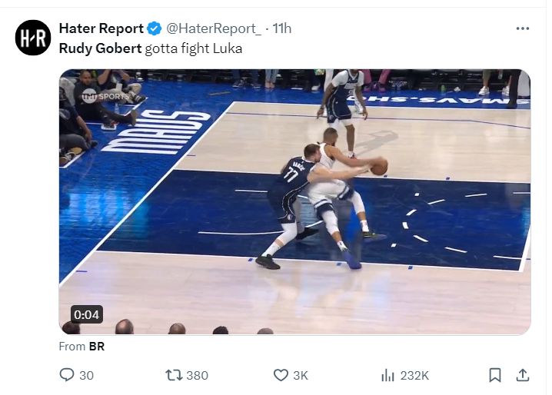Click the Hater Report profile avatar
This screenshot has height=395, width=552.
point(33,38)
